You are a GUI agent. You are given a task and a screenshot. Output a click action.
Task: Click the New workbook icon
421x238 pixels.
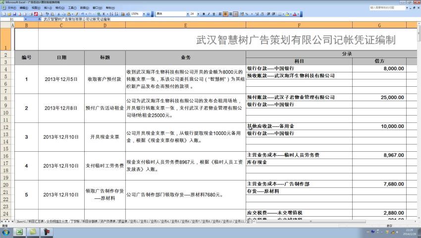point(4,14)
